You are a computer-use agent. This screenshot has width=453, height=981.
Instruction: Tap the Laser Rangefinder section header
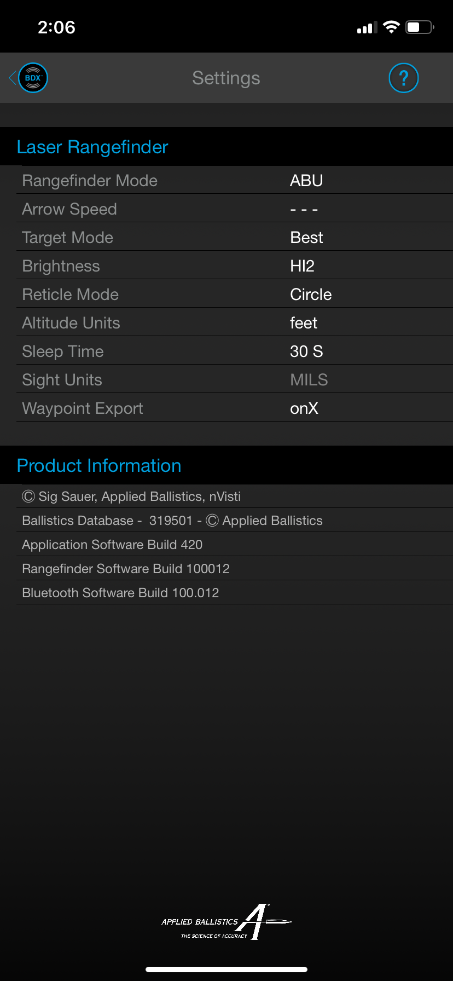point(92,147)
